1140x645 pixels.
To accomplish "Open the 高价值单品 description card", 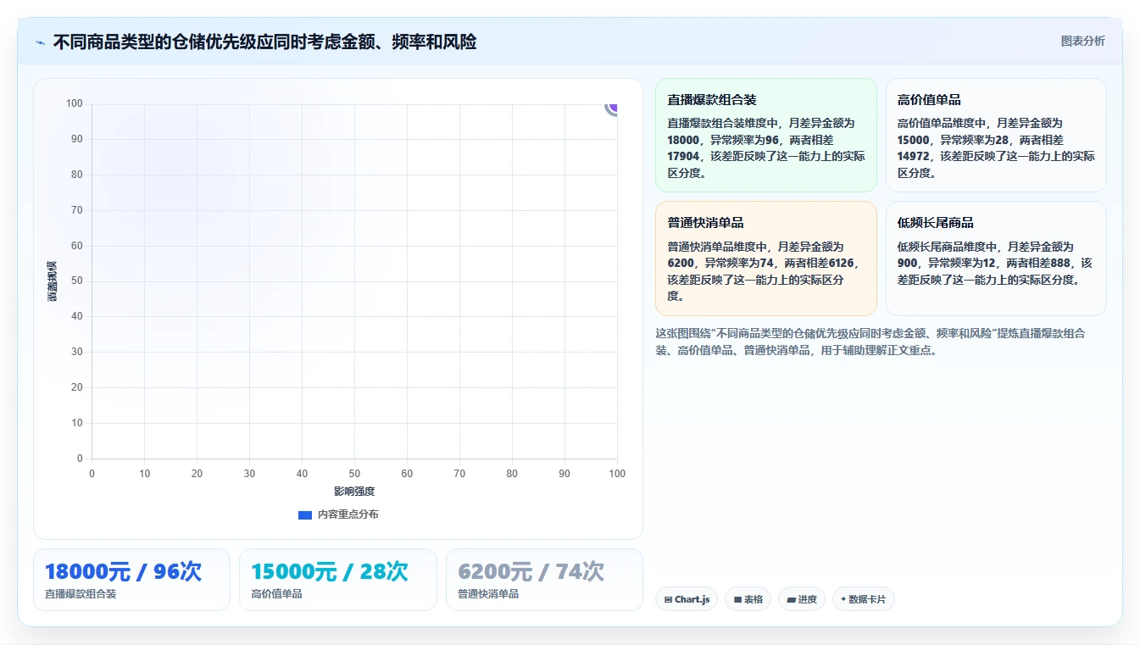I will (x=996, y=136).
